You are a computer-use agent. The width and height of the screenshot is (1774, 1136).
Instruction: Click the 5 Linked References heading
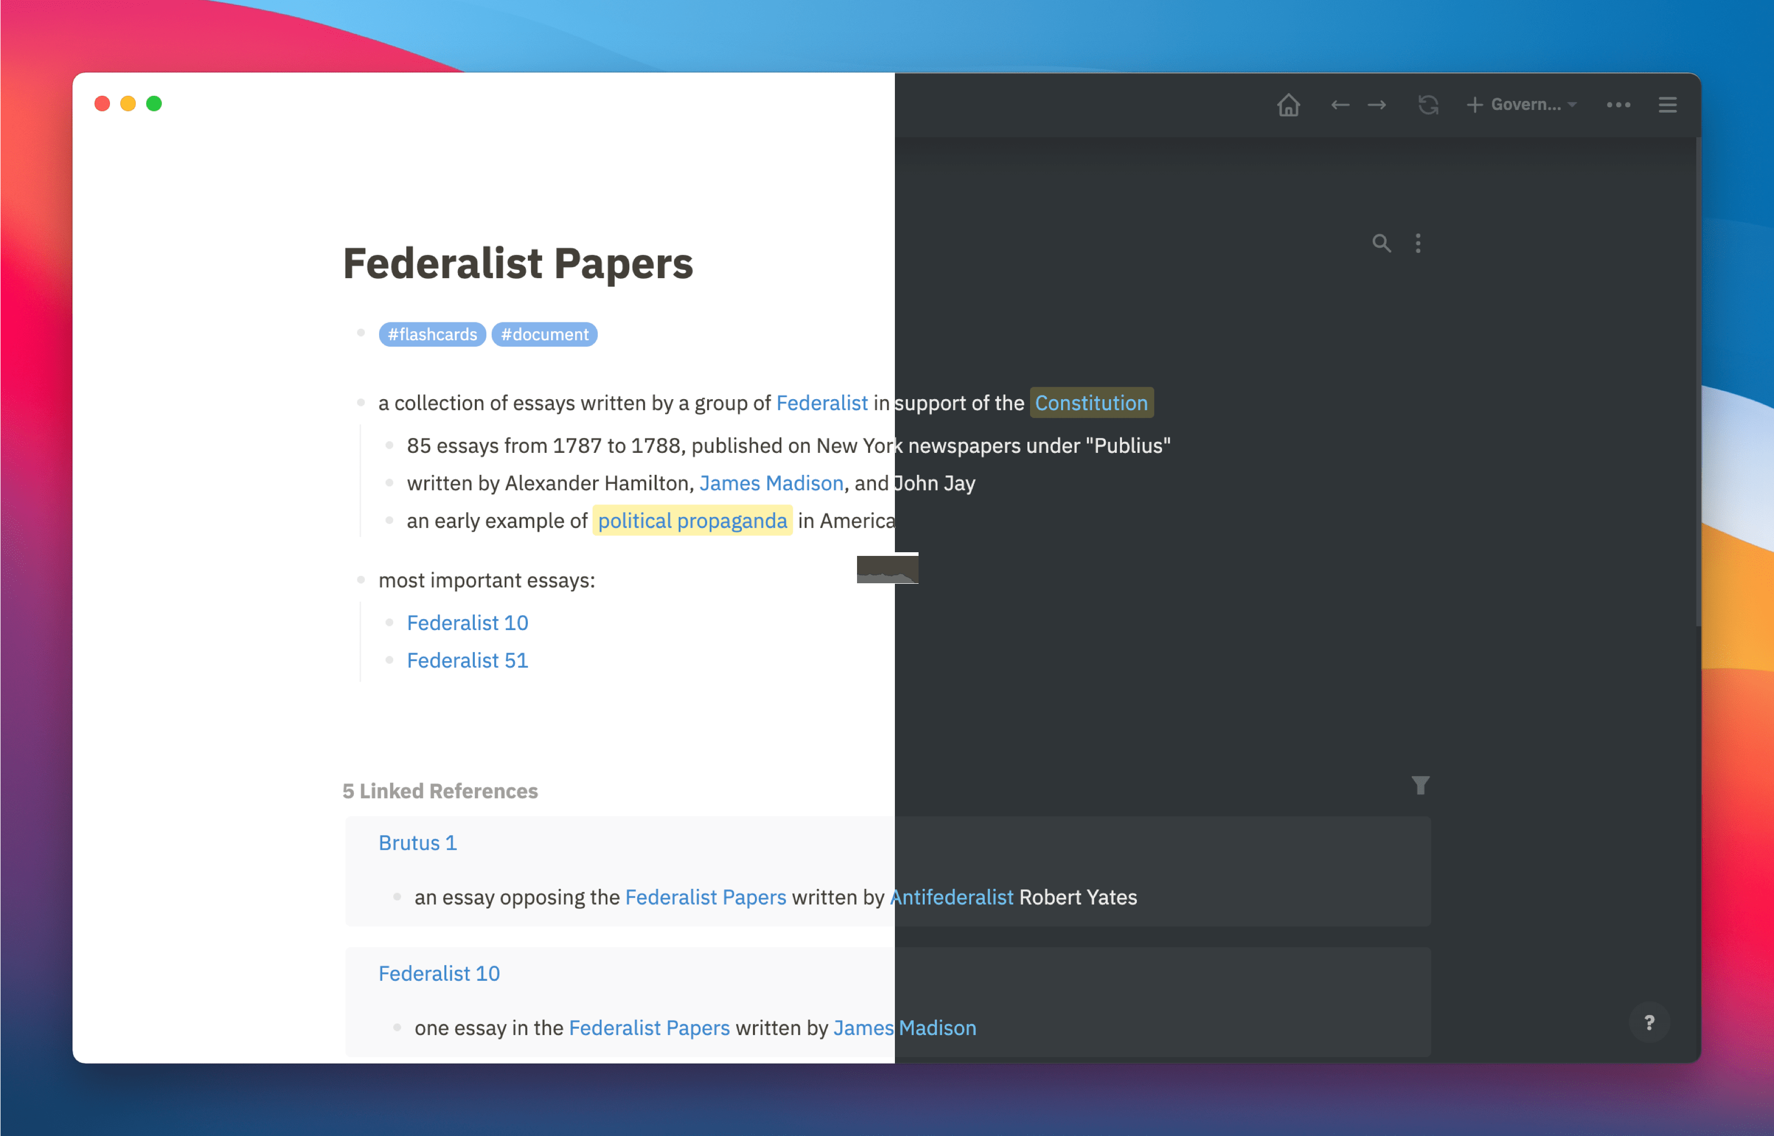[x=440, y=791]
